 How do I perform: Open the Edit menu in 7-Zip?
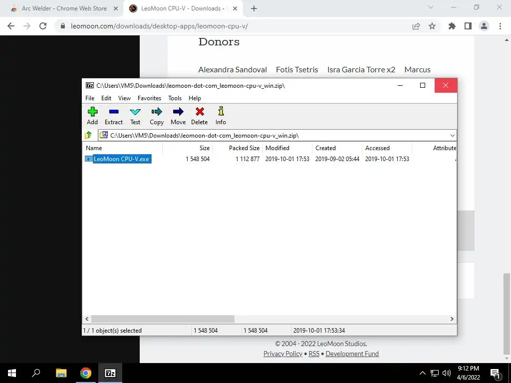point(106,98)
